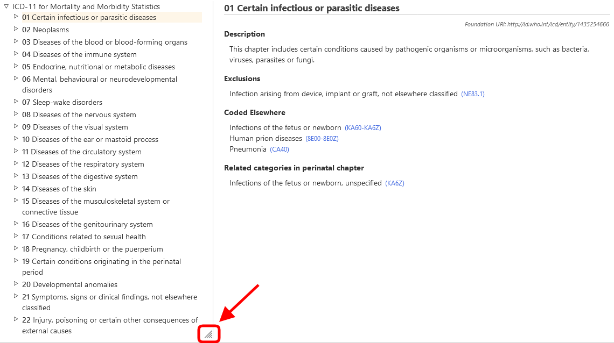Select chapter 01 infectious or parasitic diseases
Viewport: 614px width, 343px height.
tap(89, 17)
